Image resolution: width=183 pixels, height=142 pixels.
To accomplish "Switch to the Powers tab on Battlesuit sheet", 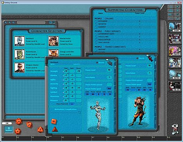I will coord(115,115).
